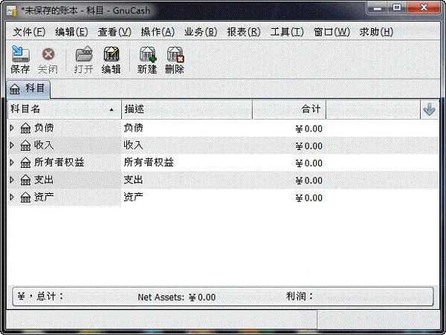Expand the 支出 account tree node

coord(12,180)
